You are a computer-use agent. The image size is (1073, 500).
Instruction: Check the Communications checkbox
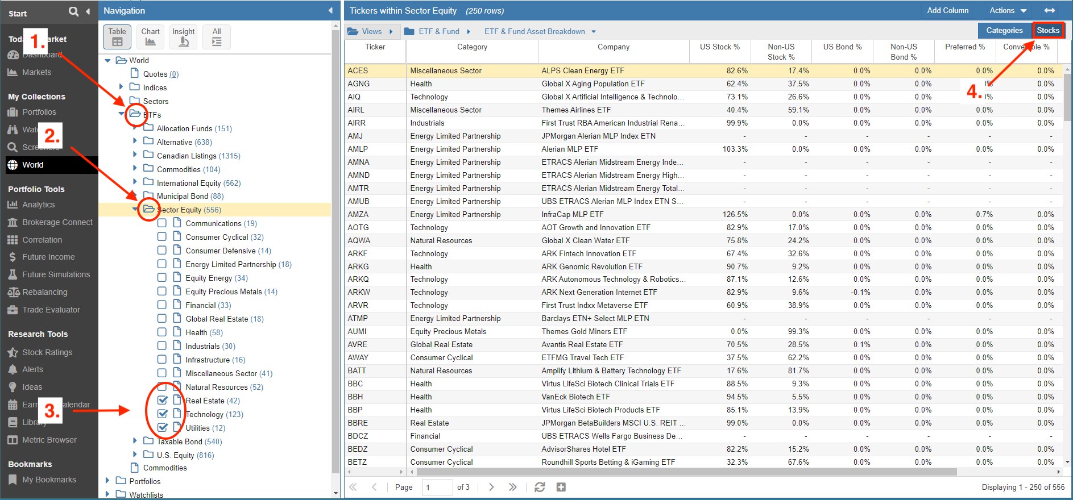point(162,223)
